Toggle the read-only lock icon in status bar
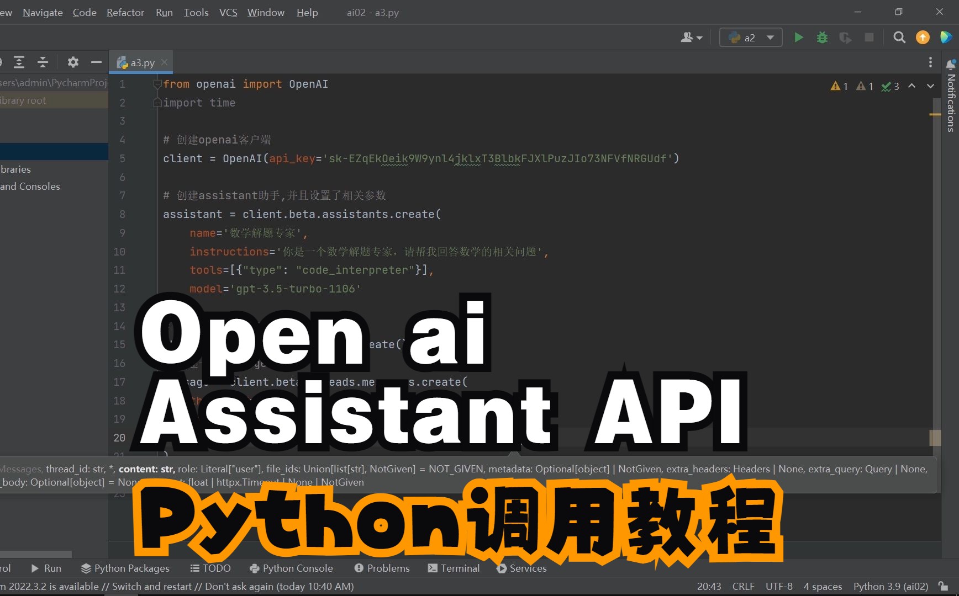 point(944,586)
